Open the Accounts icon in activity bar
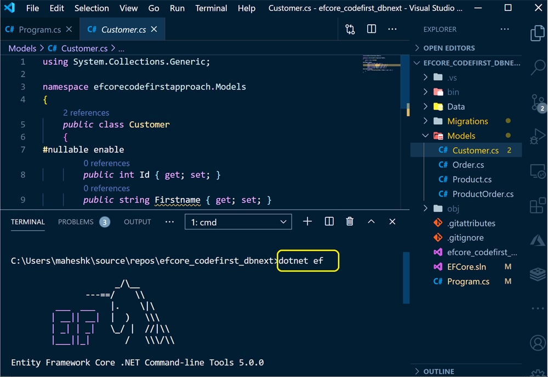 click(x=536, y=343)
